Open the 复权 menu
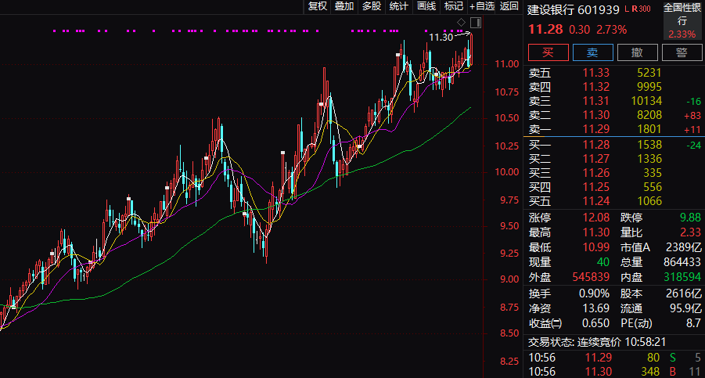Screen dimensions: 705x378 click(317, 6)
